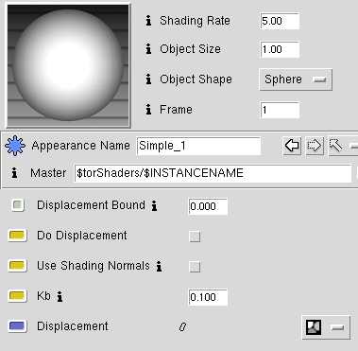
Task: Toggle the Use Shading Normals checkbox
Action: coord(195,267)
